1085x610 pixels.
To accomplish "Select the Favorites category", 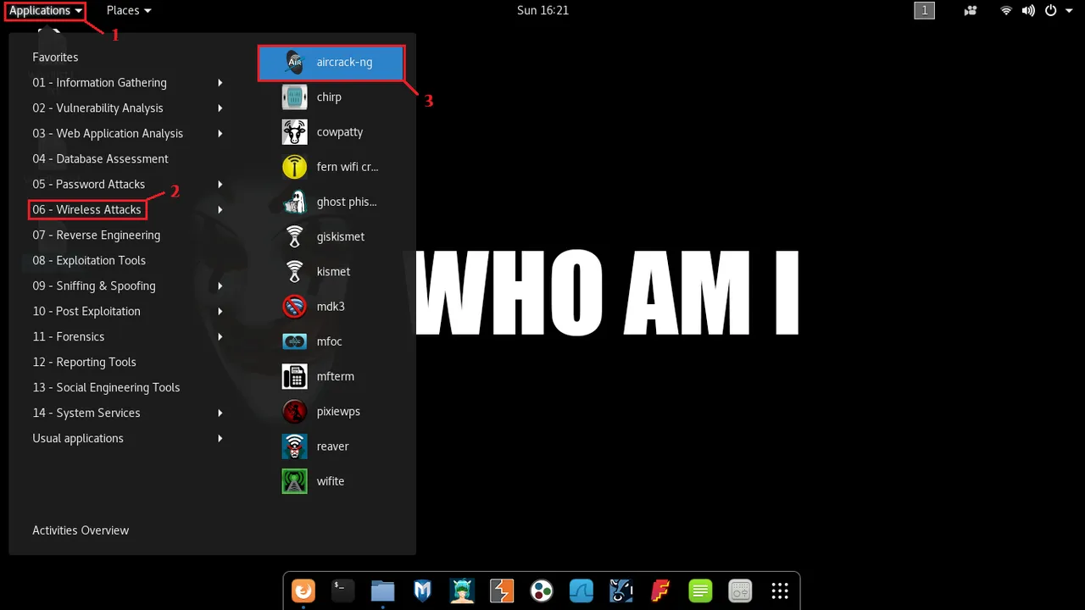I will (x=55, y=57).
